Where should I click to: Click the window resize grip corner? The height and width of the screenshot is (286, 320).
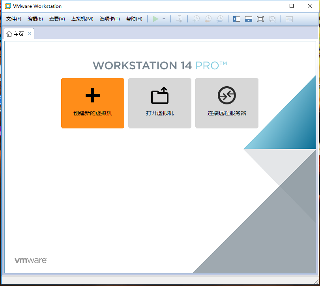point(316,281)
